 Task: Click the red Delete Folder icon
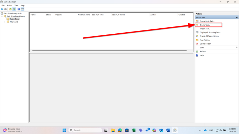[197, 44]
